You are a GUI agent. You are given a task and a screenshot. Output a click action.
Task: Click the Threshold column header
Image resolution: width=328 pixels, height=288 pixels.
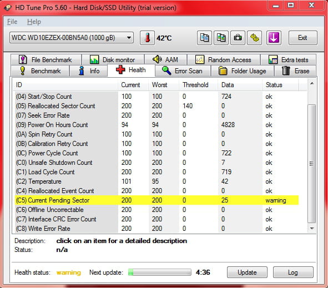199,85
